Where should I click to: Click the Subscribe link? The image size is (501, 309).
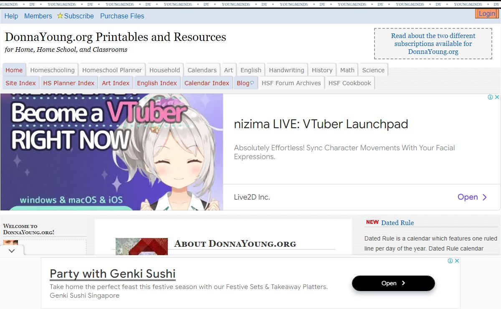[x=79, y=16]
